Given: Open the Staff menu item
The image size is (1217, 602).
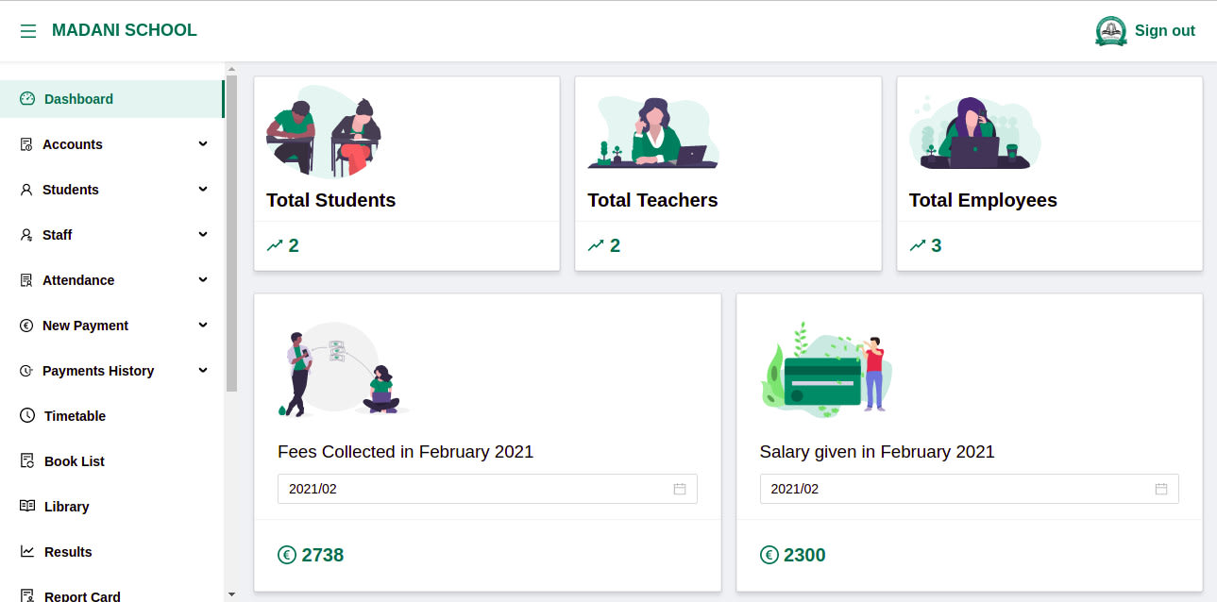Looking at the screenshot, I should click(x=112, y=235).
